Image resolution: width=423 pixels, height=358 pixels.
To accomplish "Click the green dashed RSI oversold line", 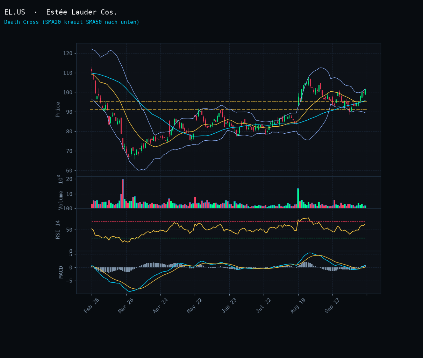I will (x=228, y=238).
